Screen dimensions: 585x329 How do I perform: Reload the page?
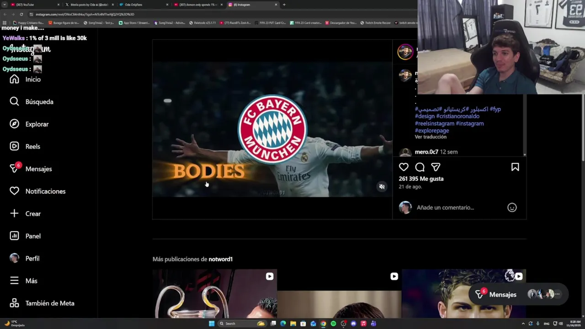pyautogui.click(x=22, y=14)
